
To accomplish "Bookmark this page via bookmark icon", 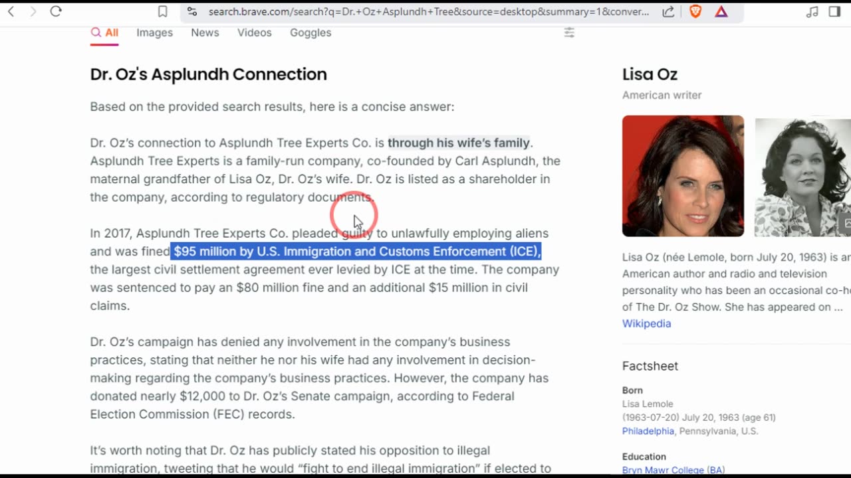I will click(163, 11).
